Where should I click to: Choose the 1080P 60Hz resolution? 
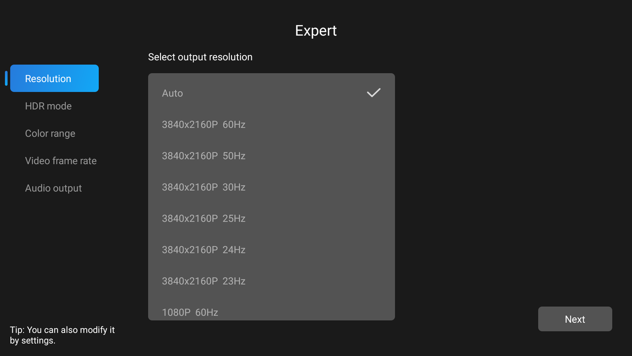tap(272, 309)
